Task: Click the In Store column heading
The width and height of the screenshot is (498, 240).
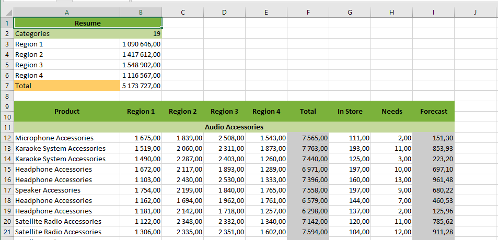Action: point(350,111)
